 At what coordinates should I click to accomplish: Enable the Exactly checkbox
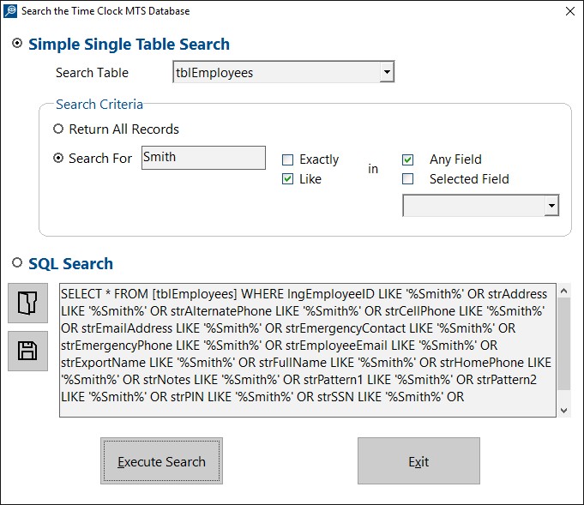pyautogui.click(x=287, y=159)
